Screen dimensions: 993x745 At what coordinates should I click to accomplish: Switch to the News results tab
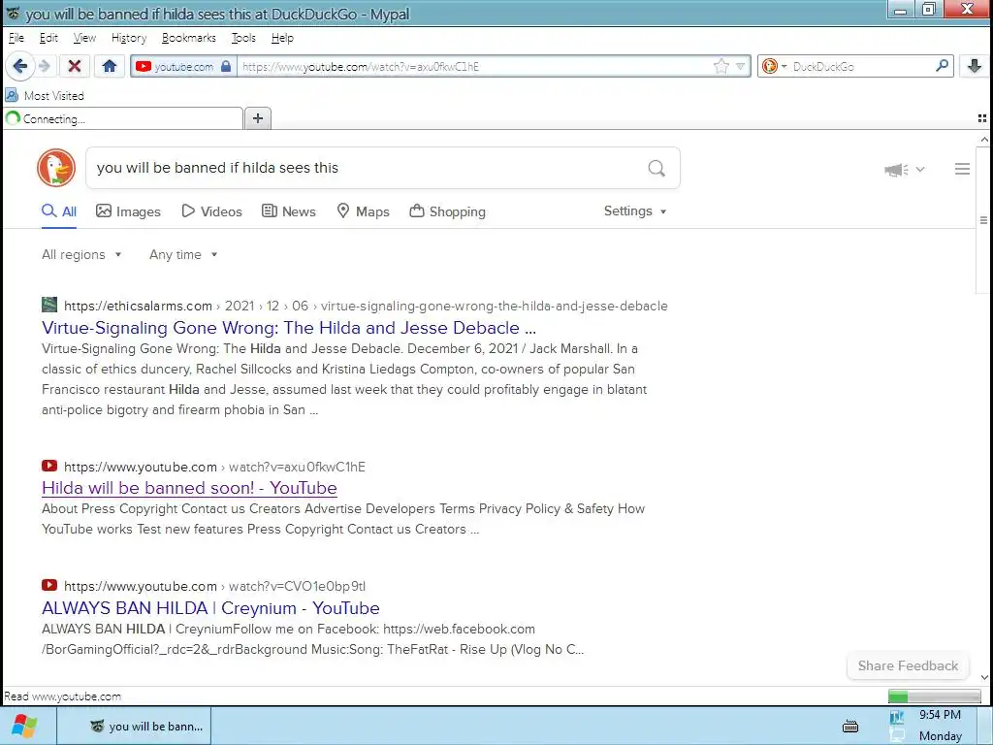289,211
